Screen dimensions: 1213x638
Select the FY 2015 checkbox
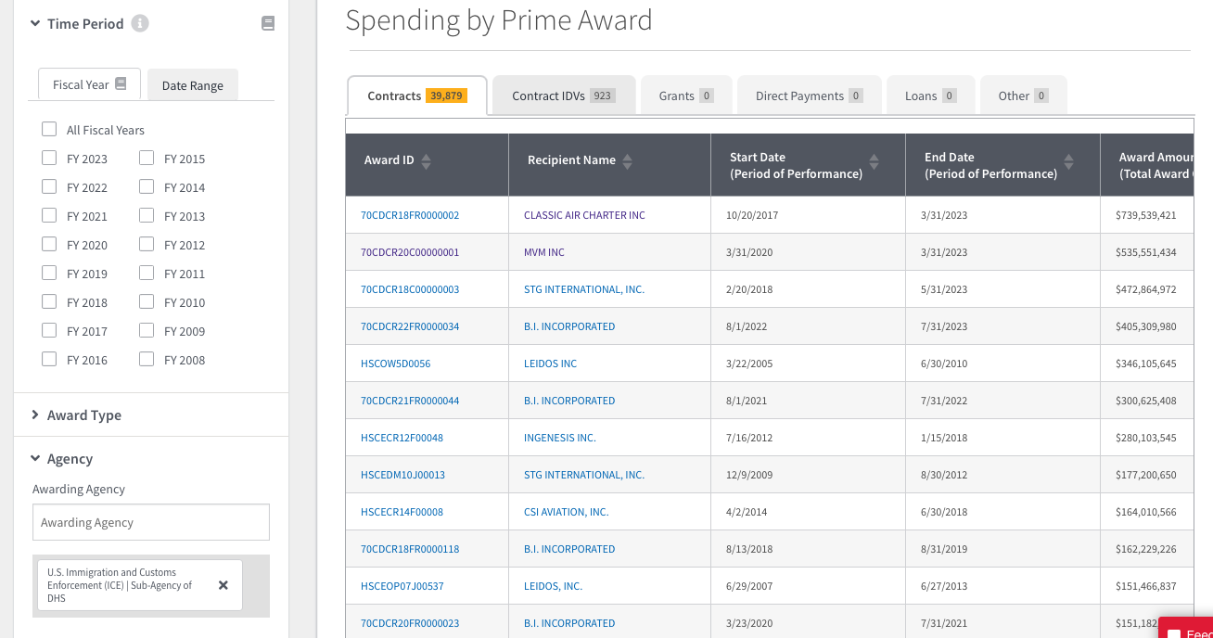point(146,159)
